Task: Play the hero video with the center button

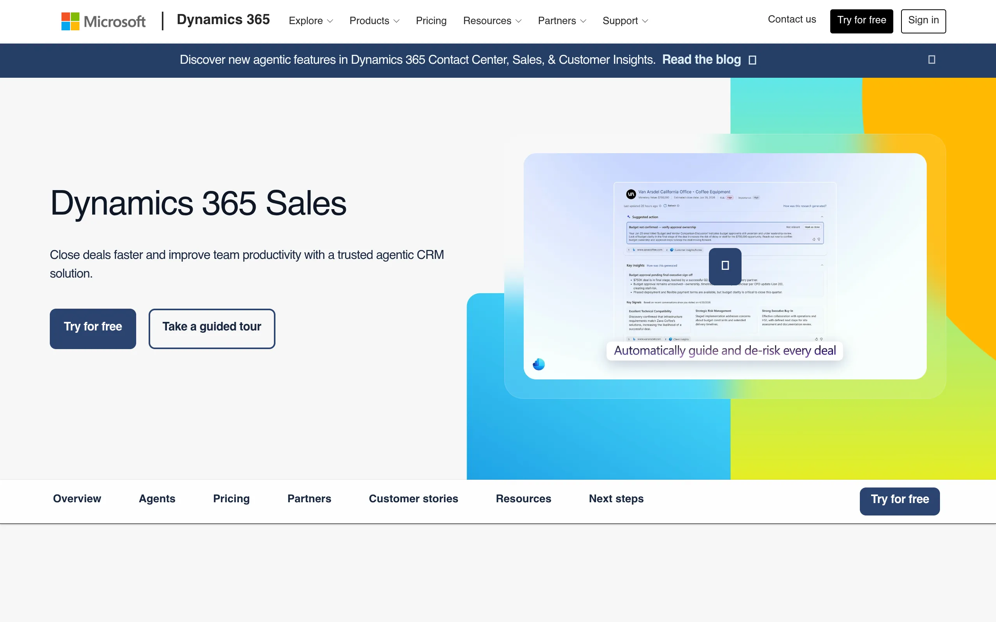Action: pyautogui.click(x=725, y=266)
